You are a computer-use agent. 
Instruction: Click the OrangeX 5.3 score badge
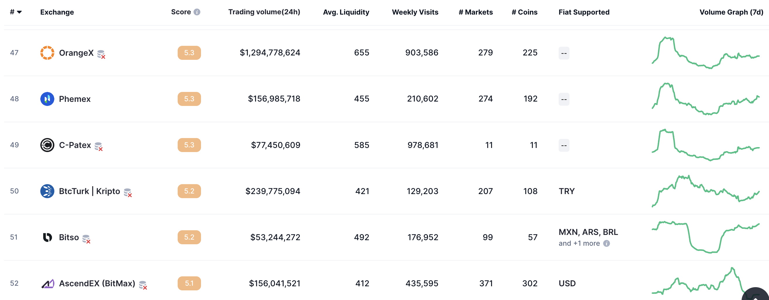(189, 53)
